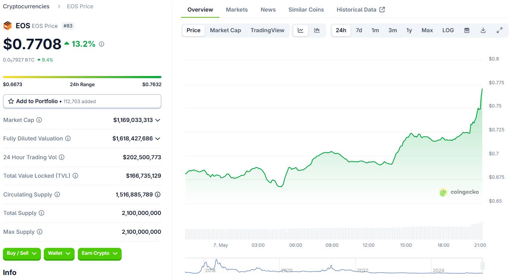
Task: Open Wallet dropdown
Action: (59, 254)
